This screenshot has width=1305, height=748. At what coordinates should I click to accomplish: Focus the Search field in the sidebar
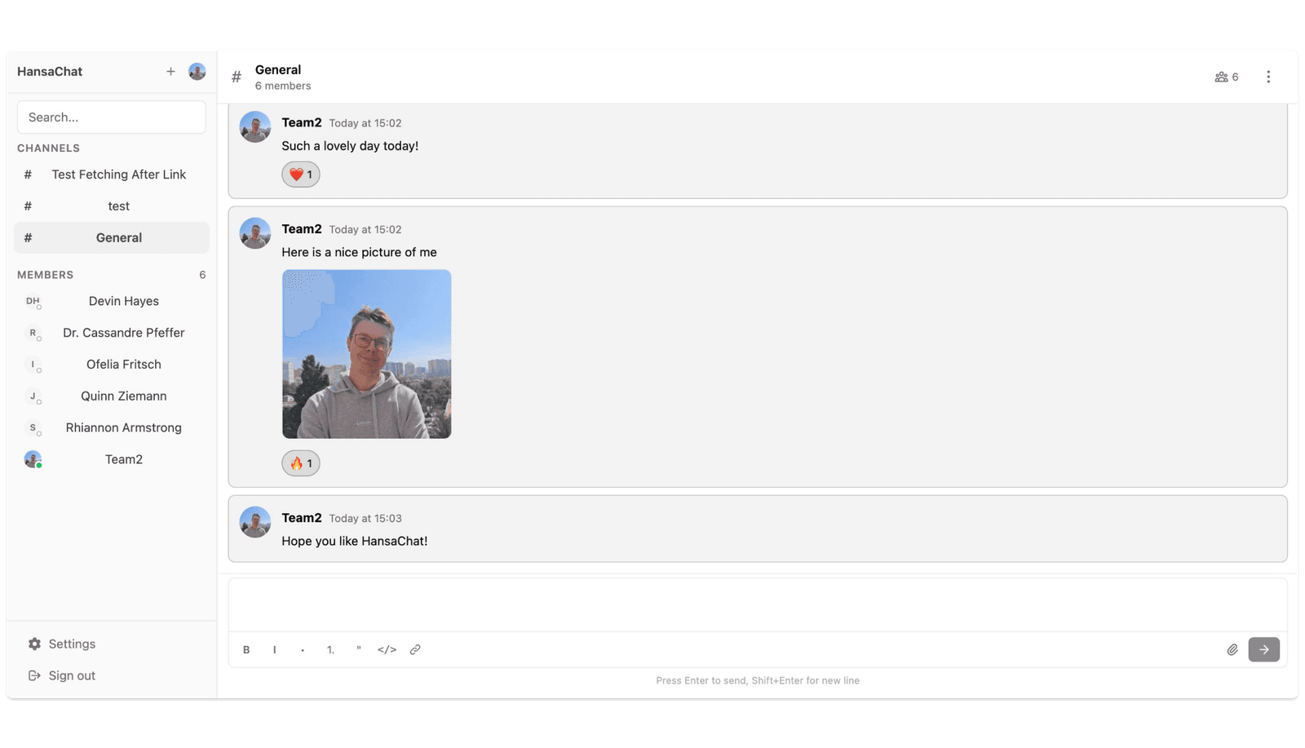click(x=112, y=117)
